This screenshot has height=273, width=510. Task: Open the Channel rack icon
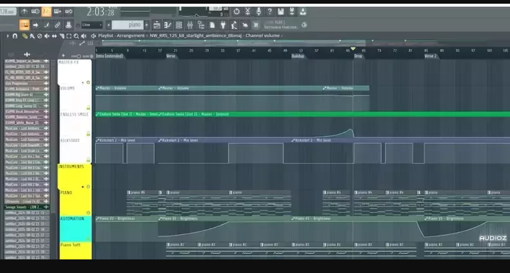pyautogui.click(x=178, y=25)
